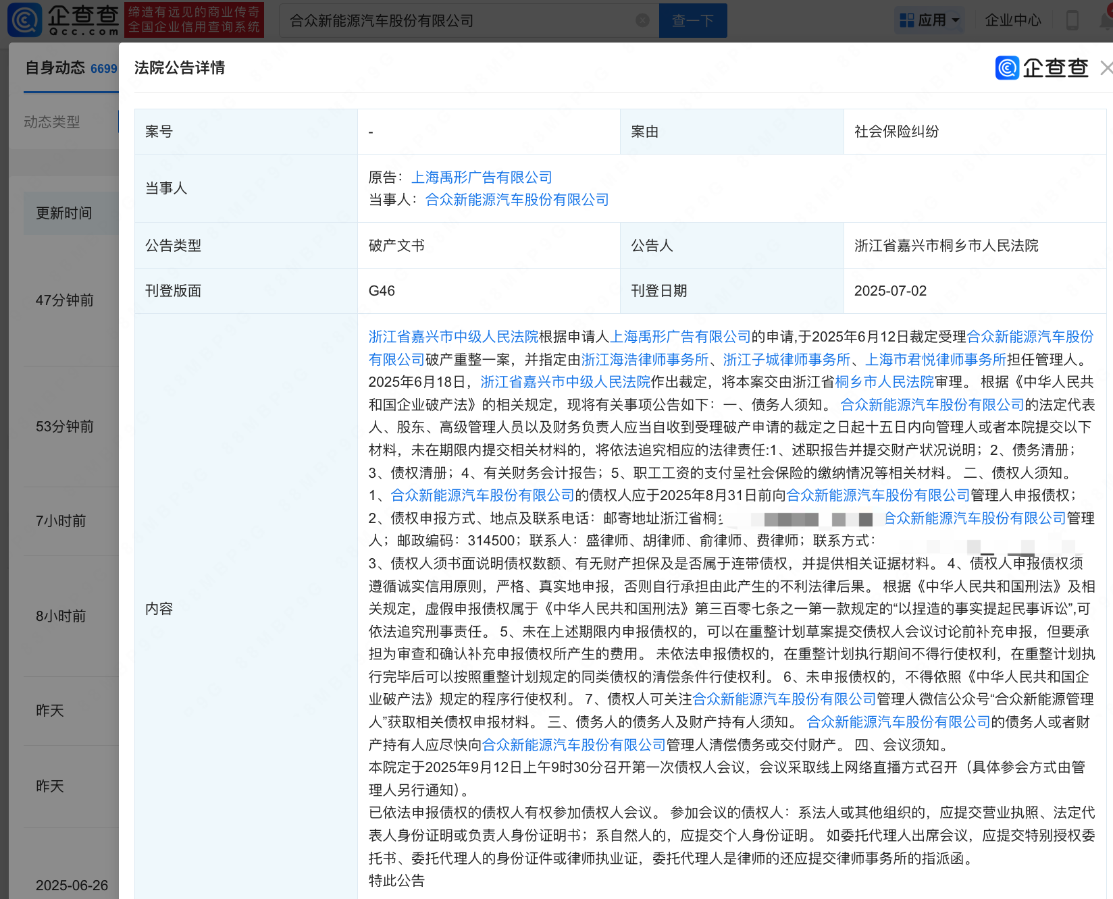Click the 53分钟前 list row
Image resolution: width=1113 pixels, height=899 pixels.
click(x=65, y=427)
